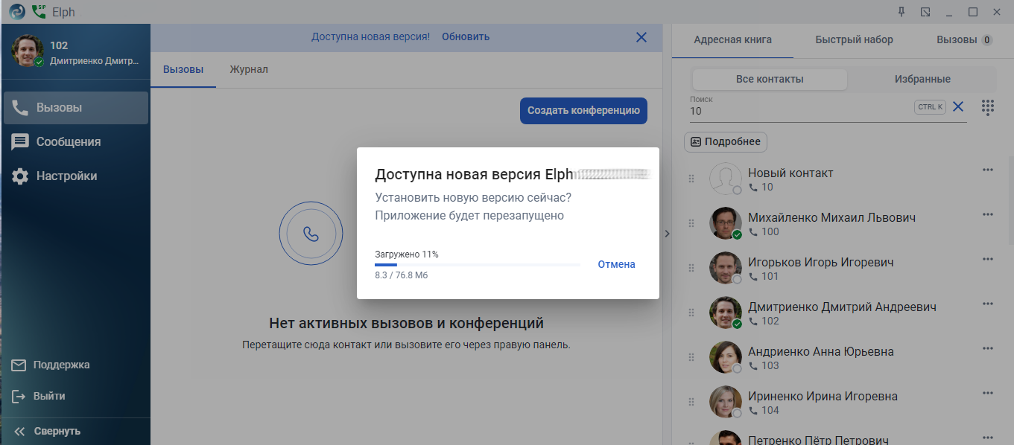Viewport: 1014px width, 445px height.
Task: Click Поддержка mail icon in sidebar
Action: [19, 365]
